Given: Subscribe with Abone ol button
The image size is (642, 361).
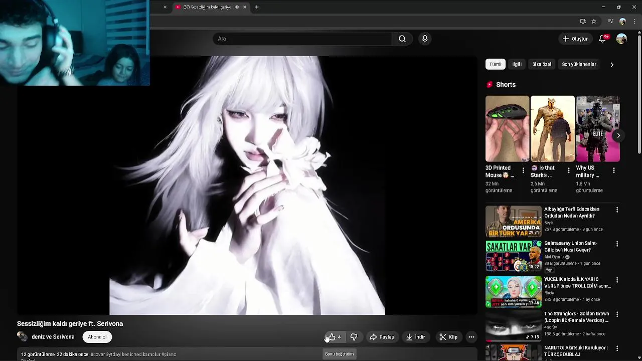Looking at the screenshot, I should tap(97, 337).
